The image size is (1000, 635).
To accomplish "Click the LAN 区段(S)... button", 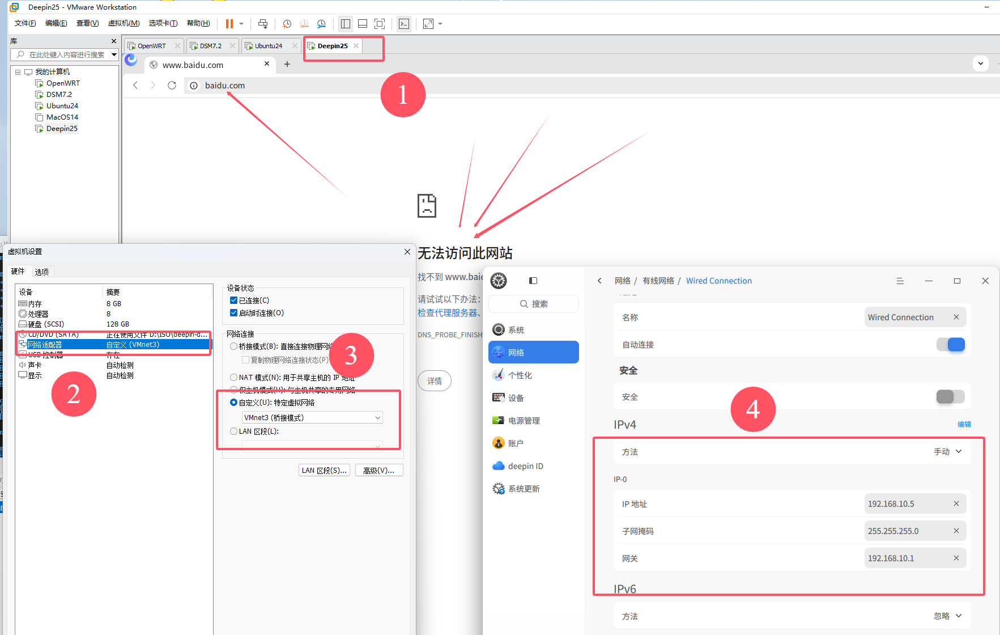I will coord(324,470).
